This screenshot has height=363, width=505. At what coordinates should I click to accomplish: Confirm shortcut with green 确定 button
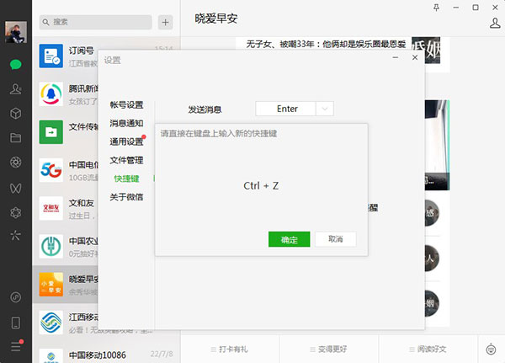[289, 239]
